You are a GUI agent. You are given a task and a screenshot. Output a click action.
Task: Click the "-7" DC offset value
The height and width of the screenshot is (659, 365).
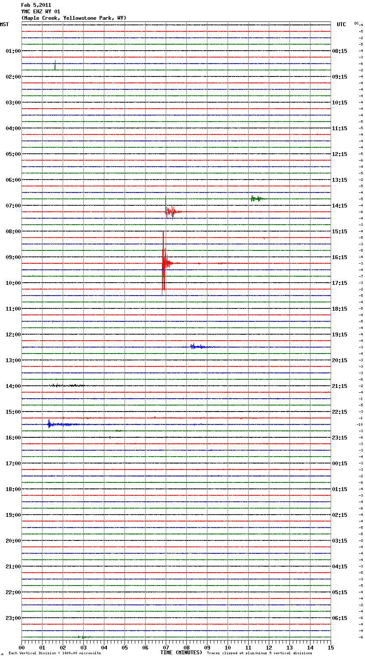pos(361,276)
